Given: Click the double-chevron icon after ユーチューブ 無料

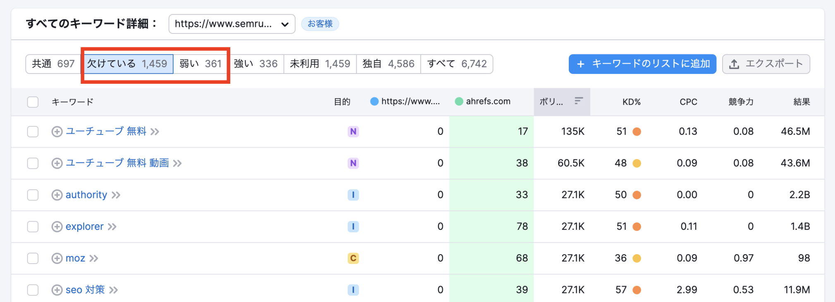Looking at the screenshot, I should (x=155, y=132).
